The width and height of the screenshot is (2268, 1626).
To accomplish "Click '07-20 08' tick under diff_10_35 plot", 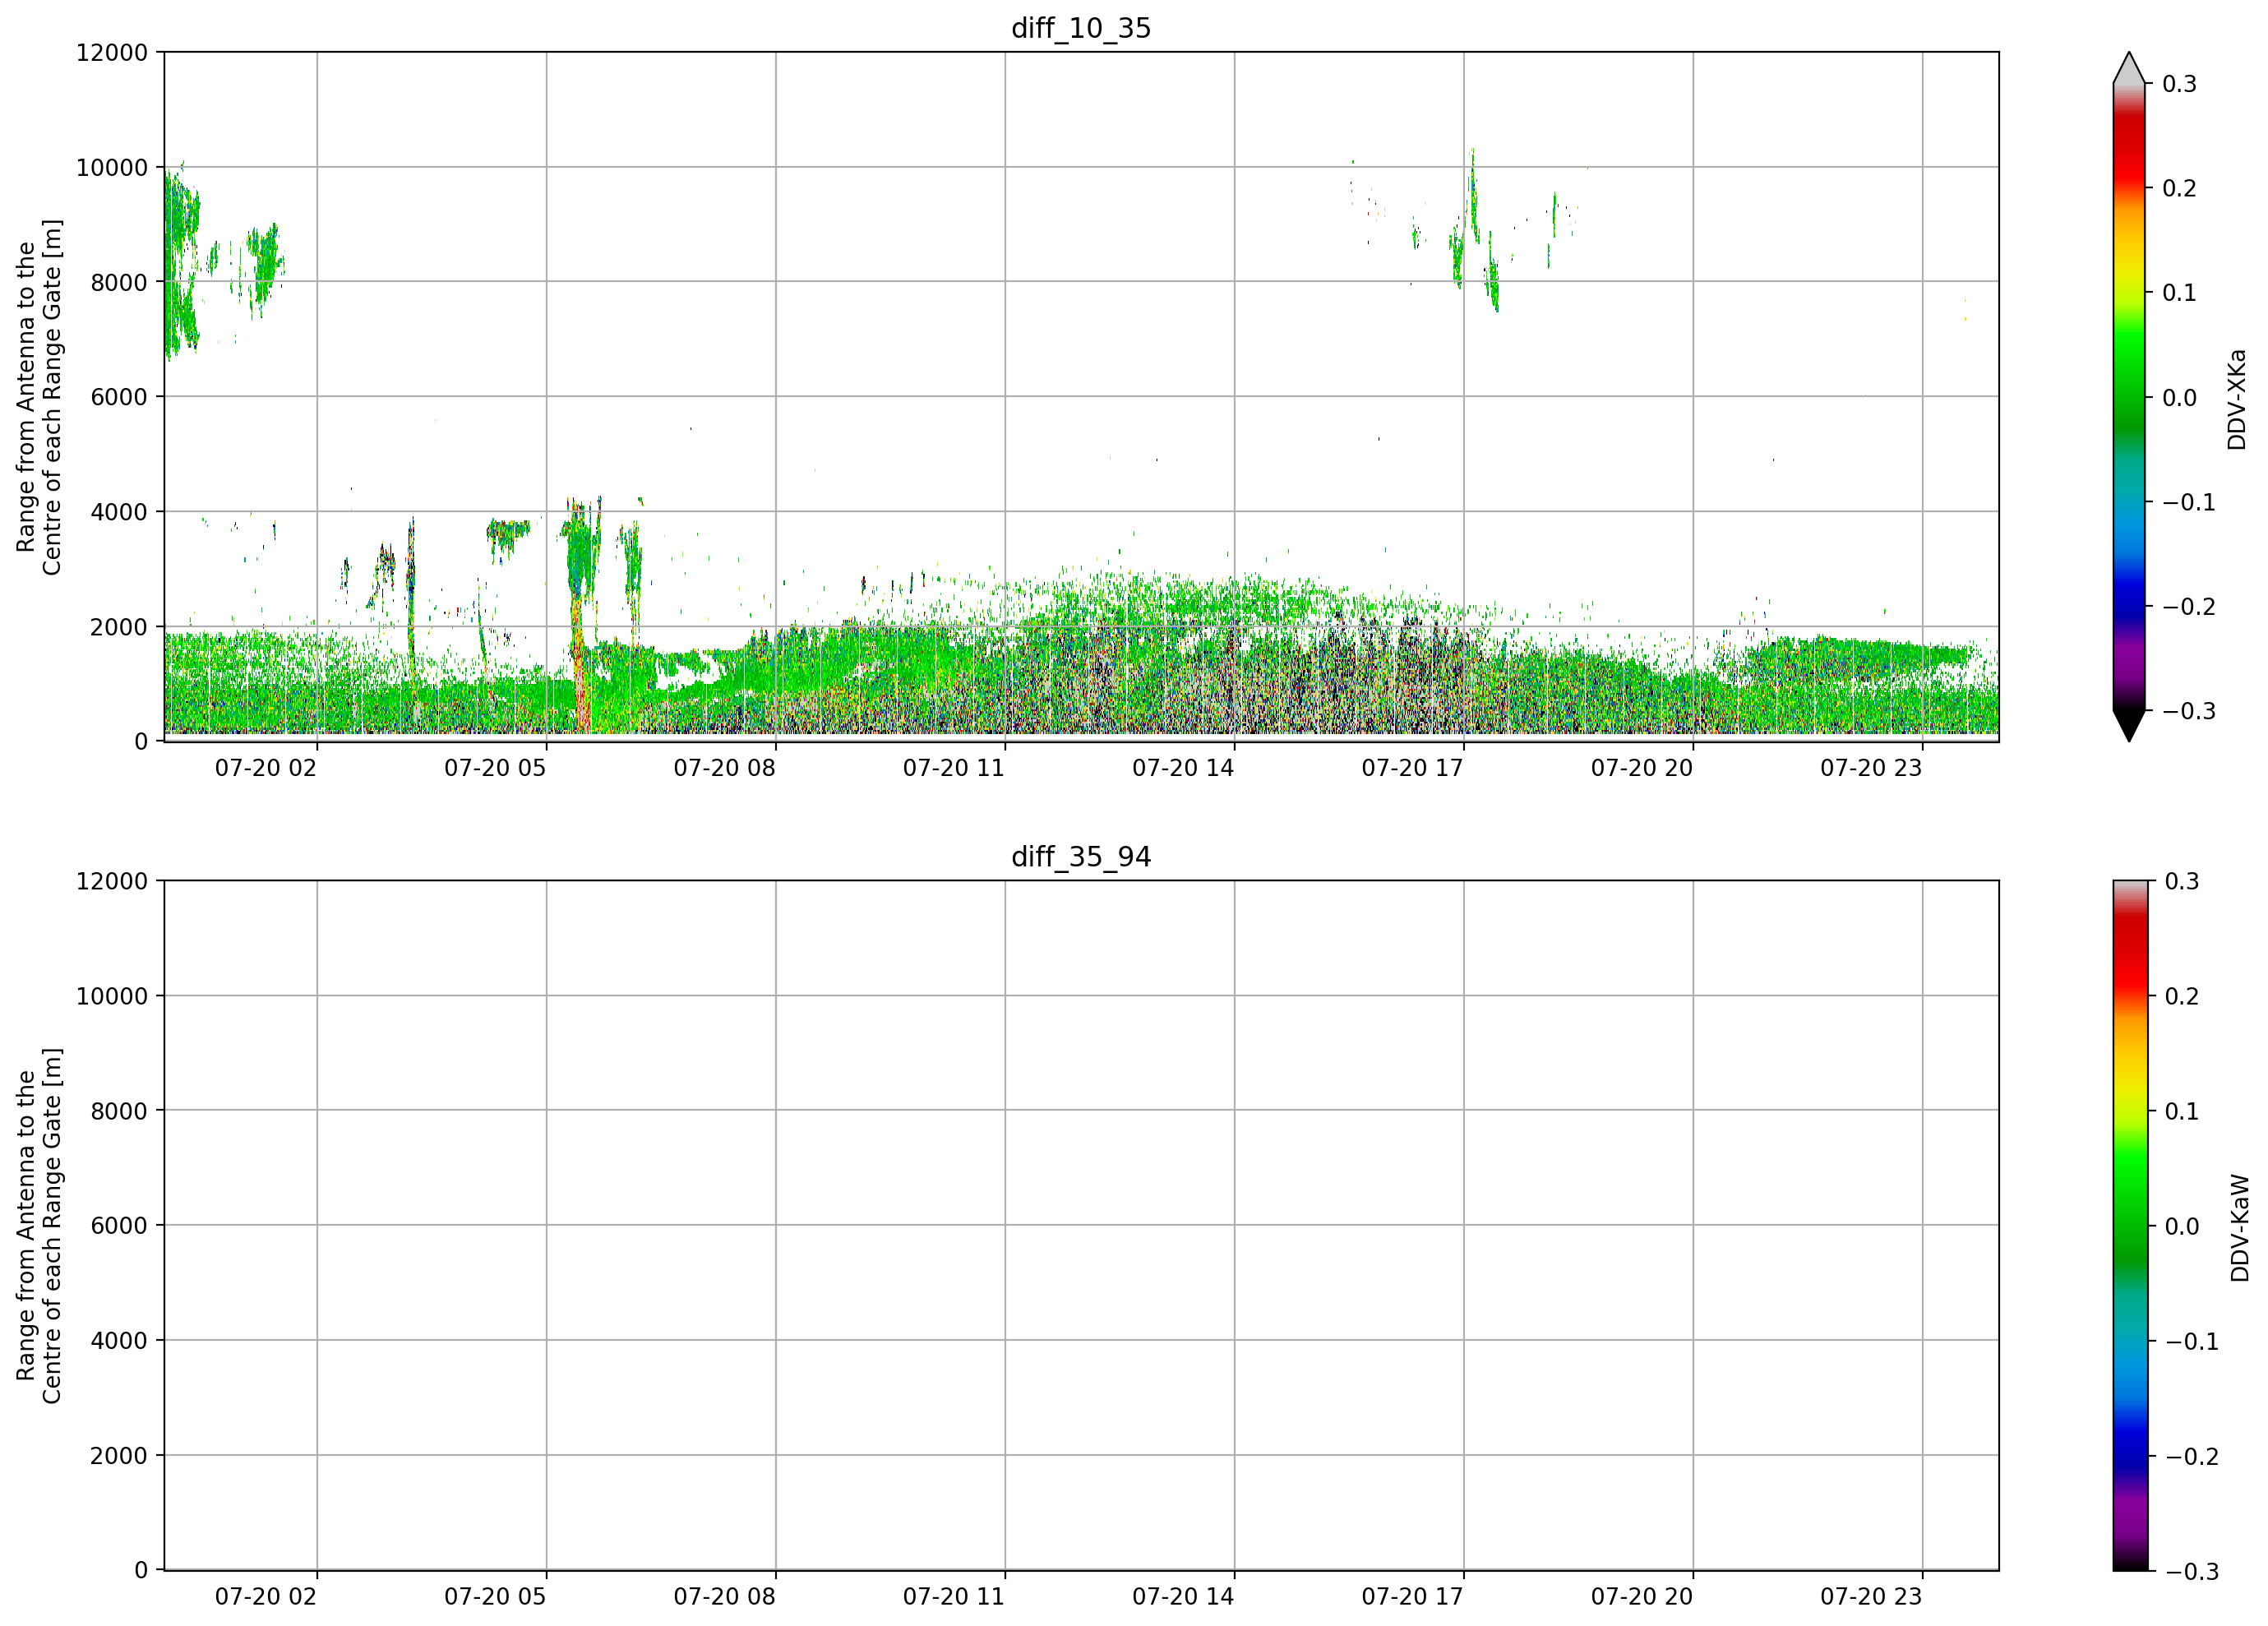I will 725,768.
